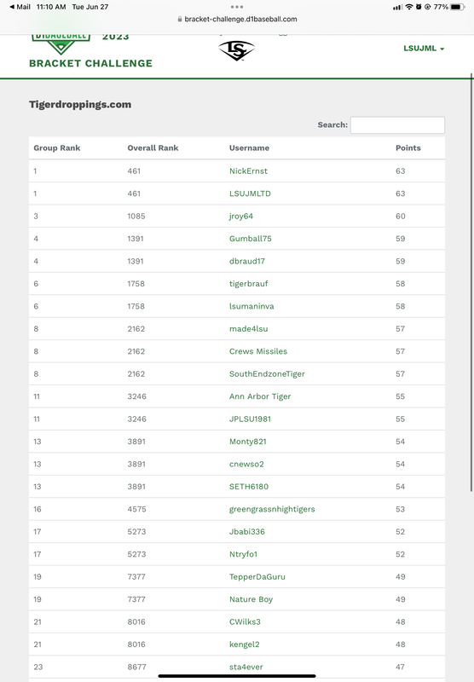This screenshot has height=682, width=474.
Task: Open the three-dot multitasking menu
Action: tap(237, 7)
